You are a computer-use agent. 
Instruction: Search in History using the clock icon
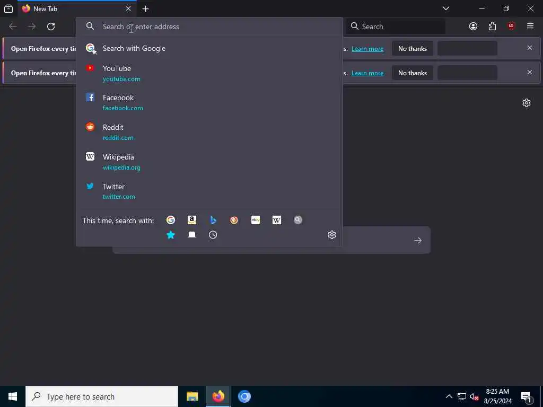click(213, 235)
